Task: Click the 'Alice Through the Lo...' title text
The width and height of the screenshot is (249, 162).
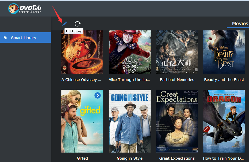Action: click(x=129, y=80)
